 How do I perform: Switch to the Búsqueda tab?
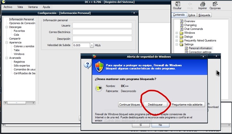tap(204, 15)
